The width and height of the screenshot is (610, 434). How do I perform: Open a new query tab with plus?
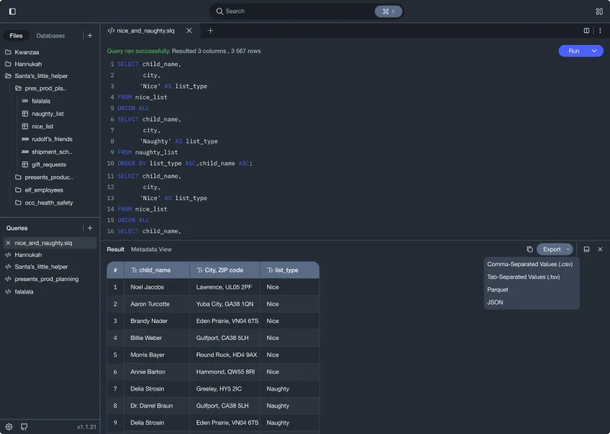[210, 31]
